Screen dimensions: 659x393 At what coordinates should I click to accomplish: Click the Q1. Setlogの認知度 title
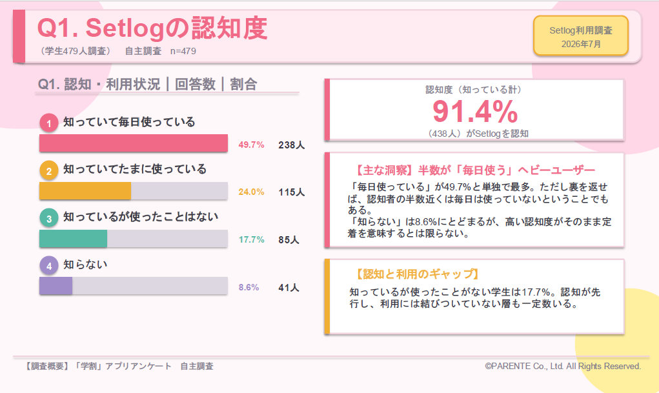point(152,28)
